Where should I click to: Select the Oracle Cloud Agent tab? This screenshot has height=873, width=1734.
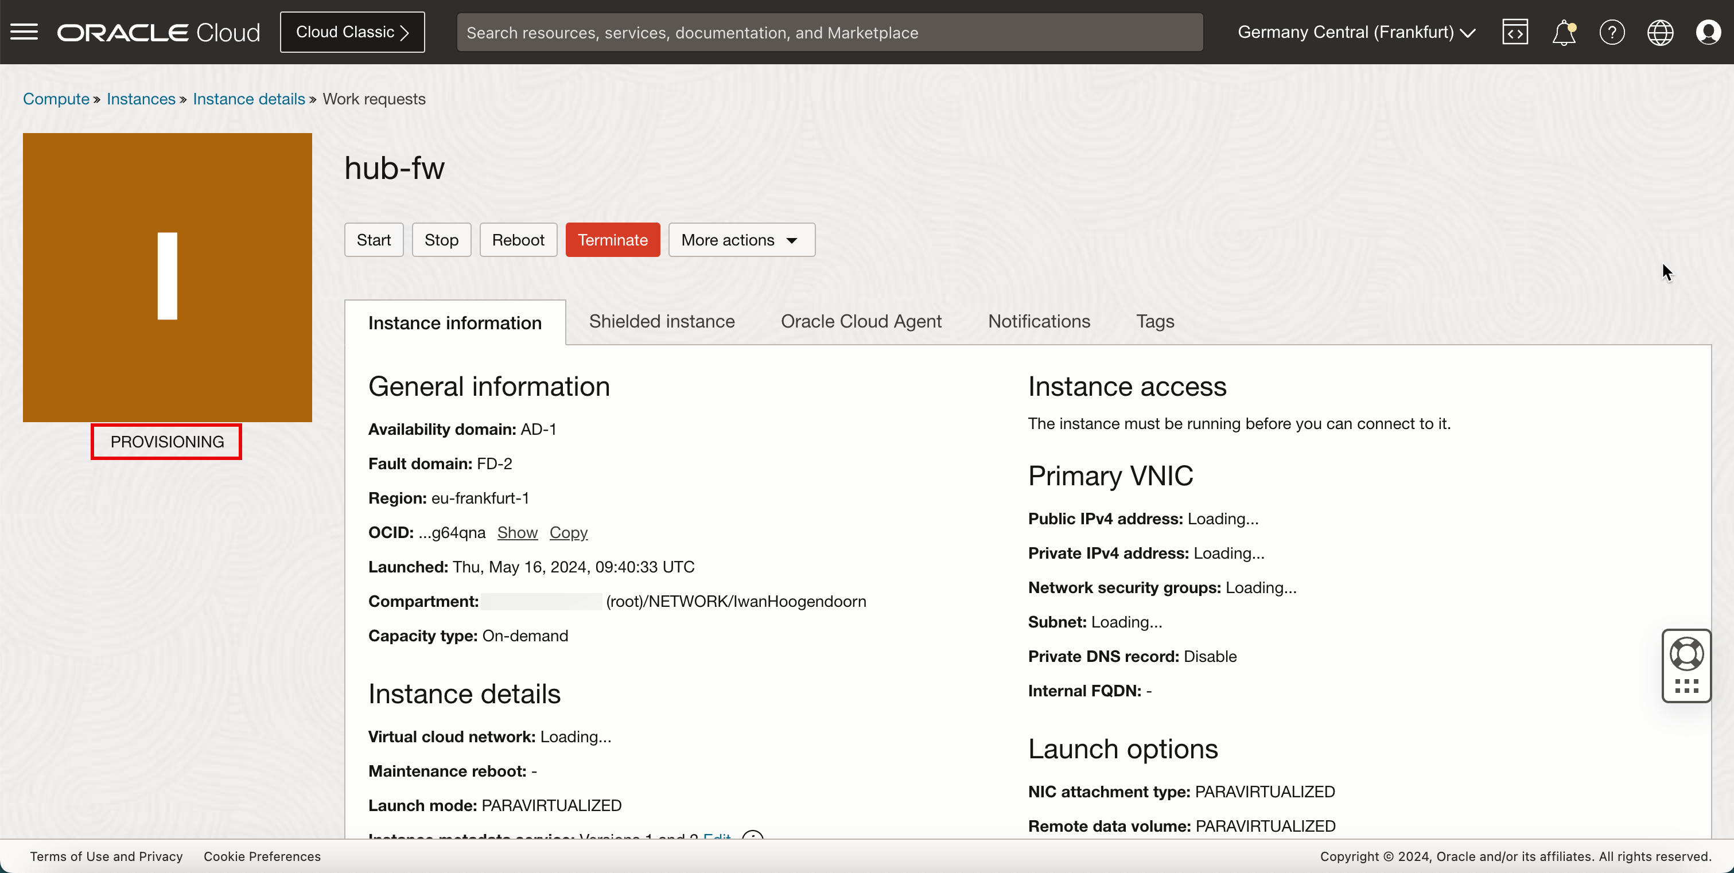[x=861, y=322]
